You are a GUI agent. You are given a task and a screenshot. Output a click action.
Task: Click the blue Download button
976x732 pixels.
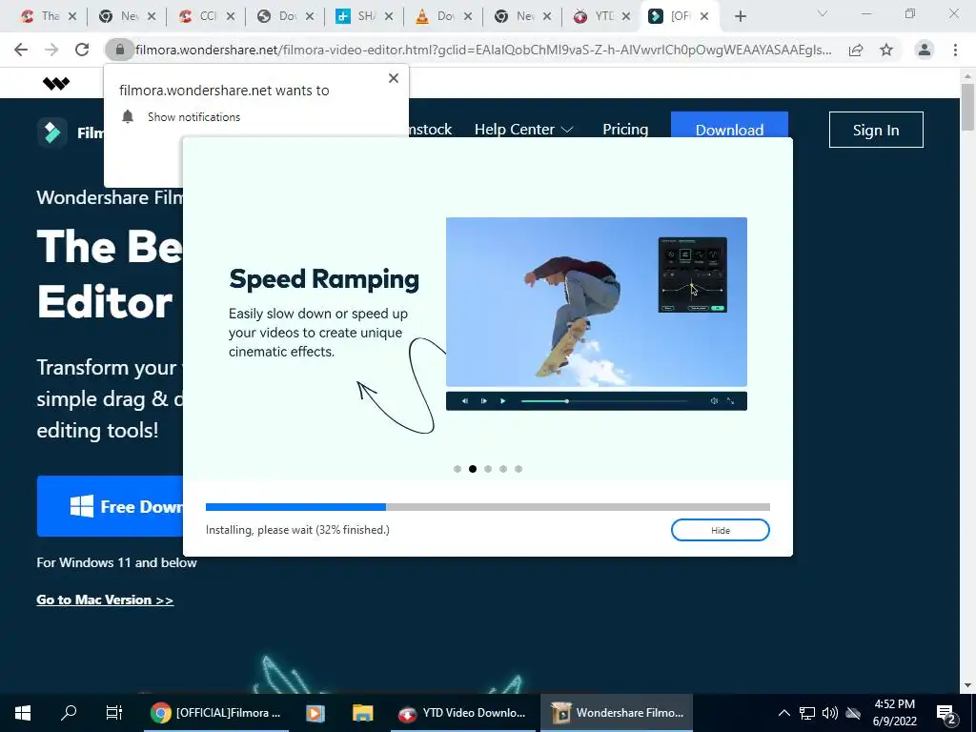(729, 126)
